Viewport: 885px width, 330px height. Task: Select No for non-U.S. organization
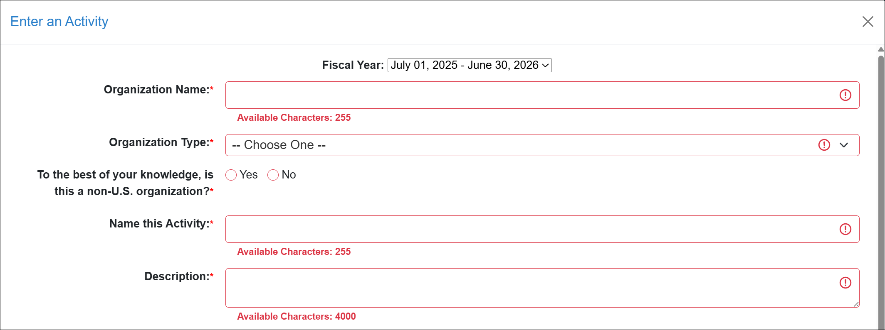pos(273,175)
